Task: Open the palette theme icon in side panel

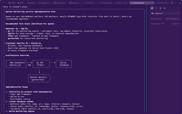Action: pyautogui.click(x=165, y=8)
